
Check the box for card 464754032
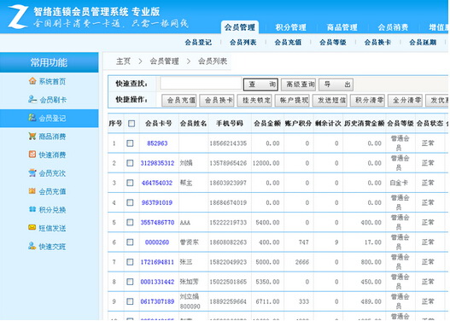point(130,183)
